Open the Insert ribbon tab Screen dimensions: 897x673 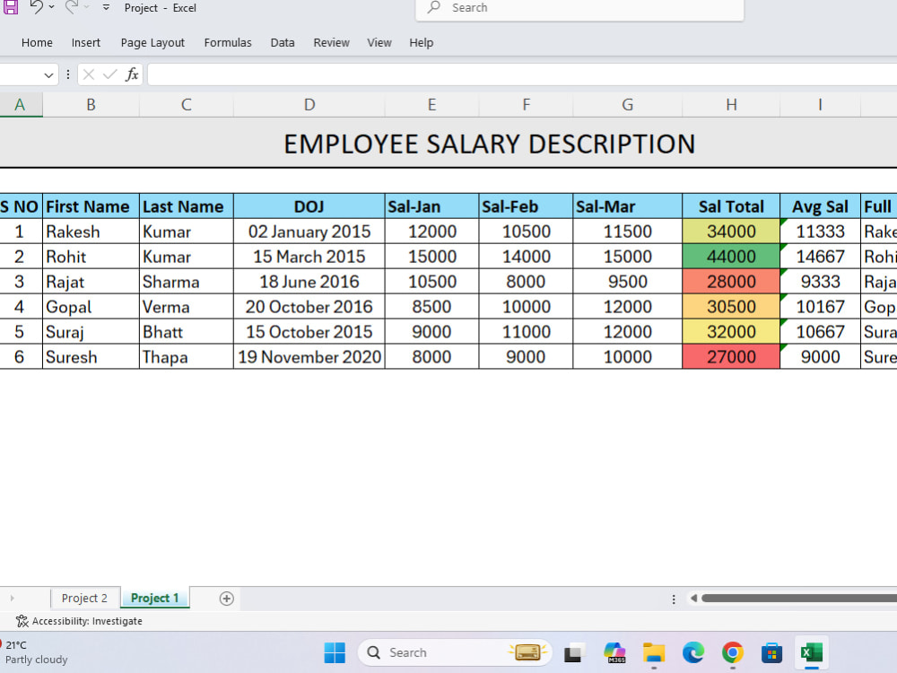coord(86,42)
